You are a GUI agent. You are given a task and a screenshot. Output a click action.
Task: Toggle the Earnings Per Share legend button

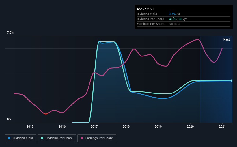point(97,138)
